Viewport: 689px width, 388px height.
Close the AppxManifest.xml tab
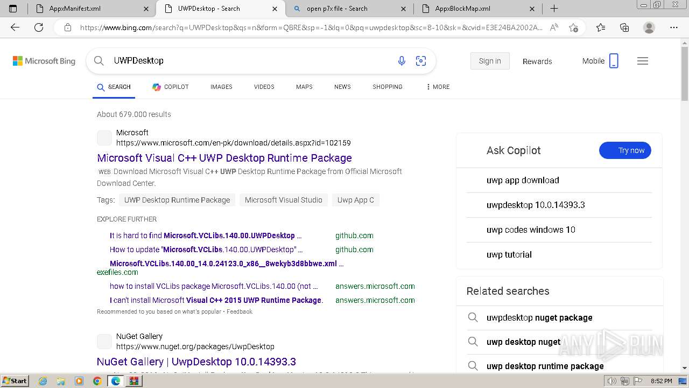coord(146,9)
